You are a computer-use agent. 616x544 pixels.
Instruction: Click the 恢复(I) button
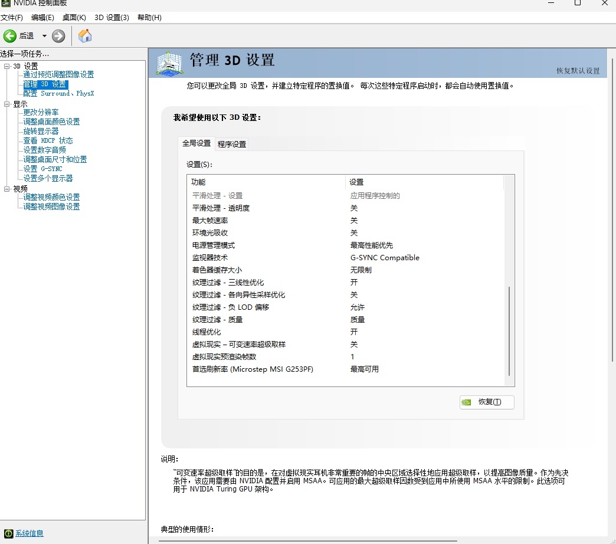487,402
